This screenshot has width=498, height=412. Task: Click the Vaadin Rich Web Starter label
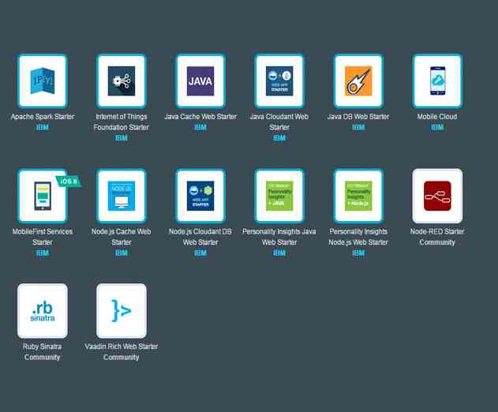(121, 346)
